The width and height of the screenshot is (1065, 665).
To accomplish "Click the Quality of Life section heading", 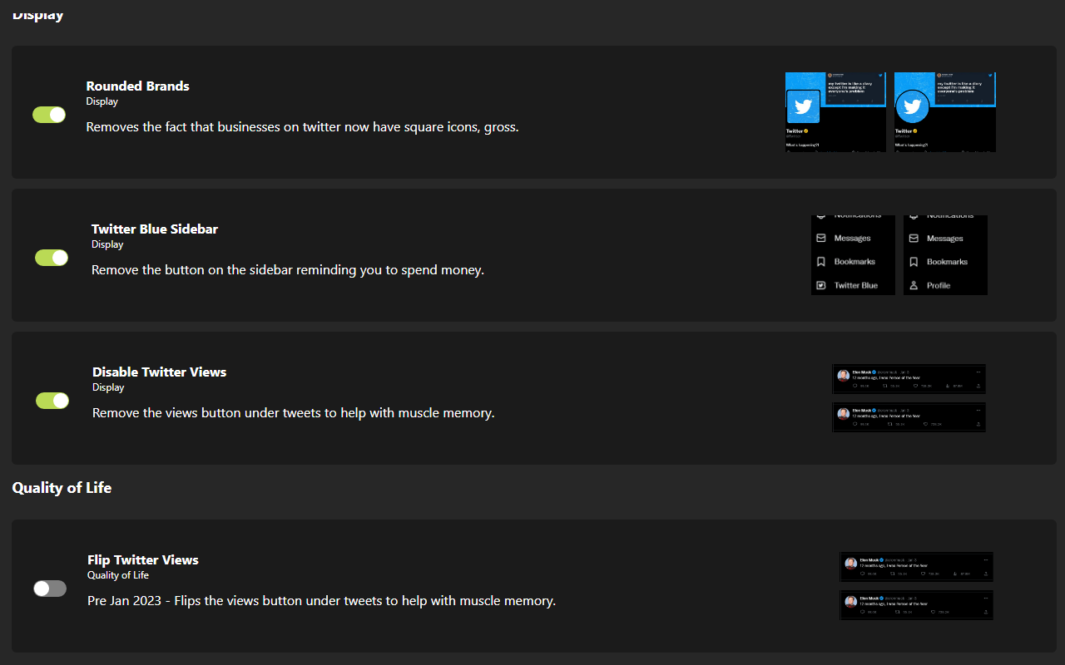I will click(x=62, y=487).
